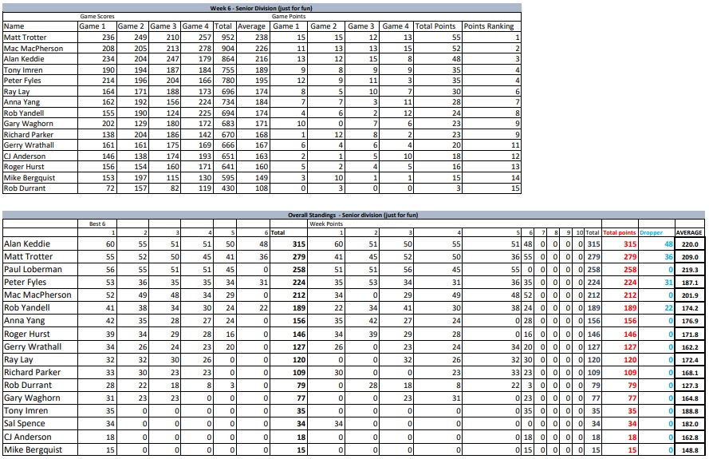This screenshot has width=709, height=459.
Task: Select Gary Waghorn's total score 683
Action: point(228,124)
